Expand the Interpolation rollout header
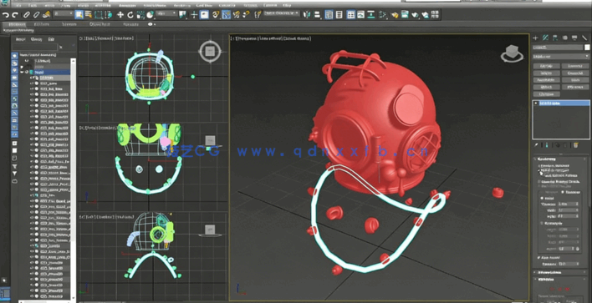This screenshot has width=592, height=303. coord(561,272)
